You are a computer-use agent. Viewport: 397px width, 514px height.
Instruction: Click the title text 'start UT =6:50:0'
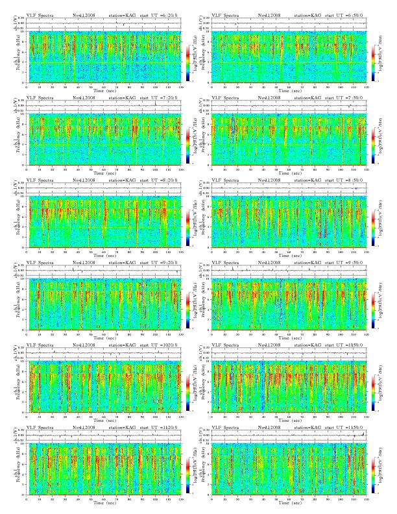click(344, 16)
